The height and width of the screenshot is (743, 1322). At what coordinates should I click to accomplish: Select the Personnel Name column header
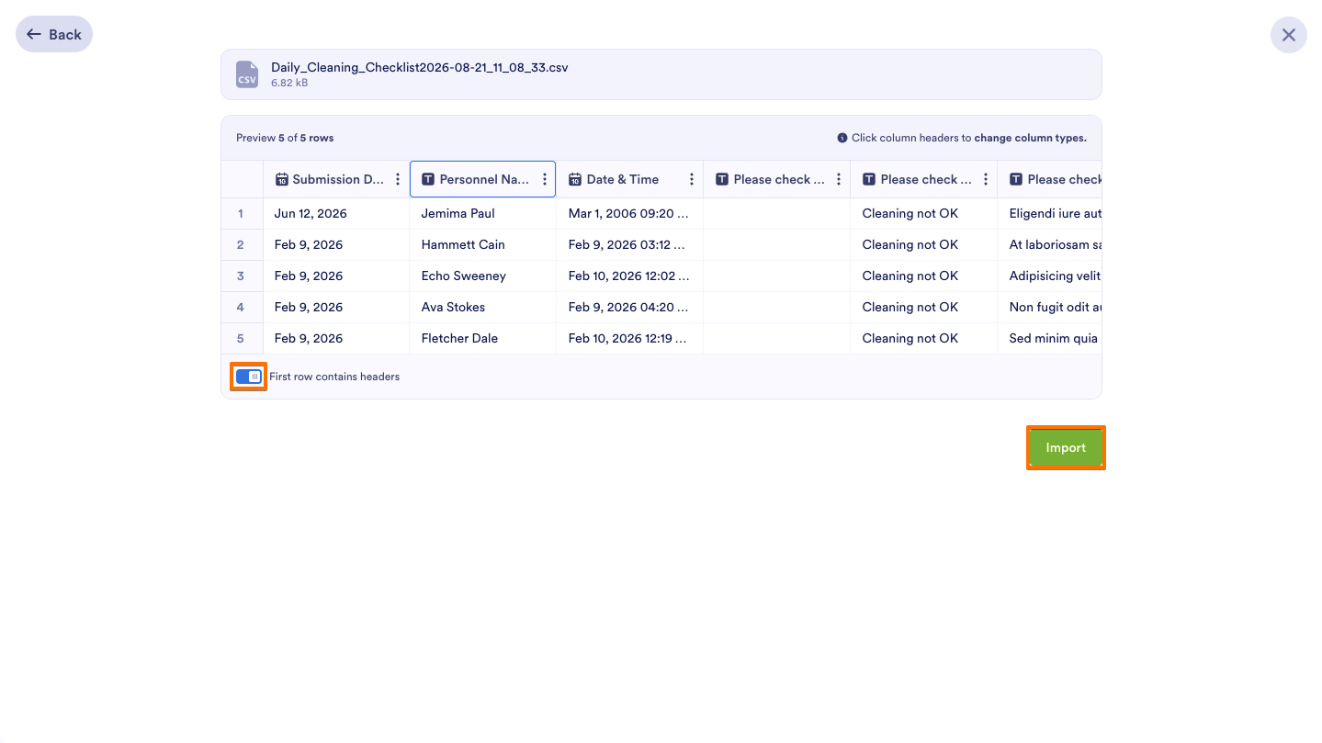(x=482, y=179)
